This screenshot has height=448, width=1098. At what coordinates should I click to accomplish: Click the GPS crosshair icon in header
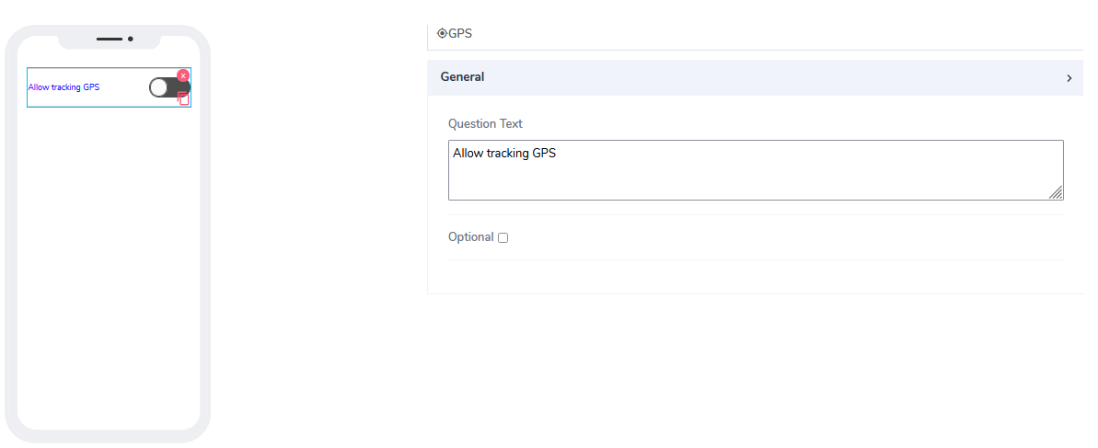click(442, 34)
